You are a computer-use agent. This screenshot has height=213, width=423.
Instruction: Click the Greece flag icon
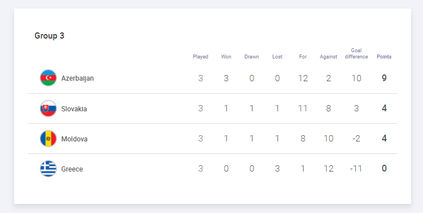point(48,169)
